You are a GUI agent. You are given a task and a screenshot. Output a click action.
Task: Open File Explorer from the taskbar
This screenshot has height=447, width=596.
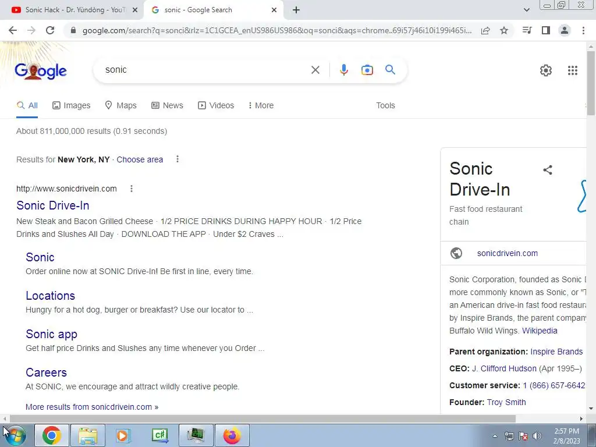click(88, 435)
